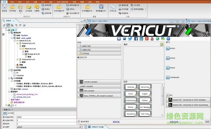Collapse the Design (0, 0, 0) node
The height and width of the screenshot is (129, 211).
coord(23,54)
